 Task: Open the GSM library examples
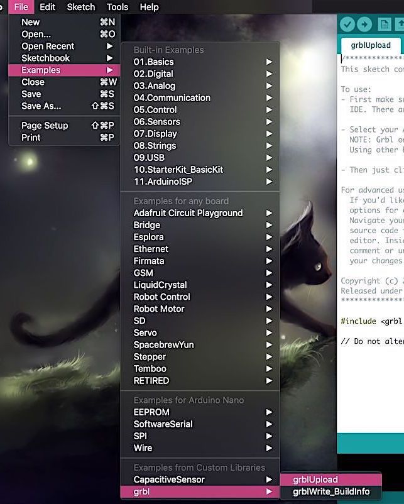200,273
